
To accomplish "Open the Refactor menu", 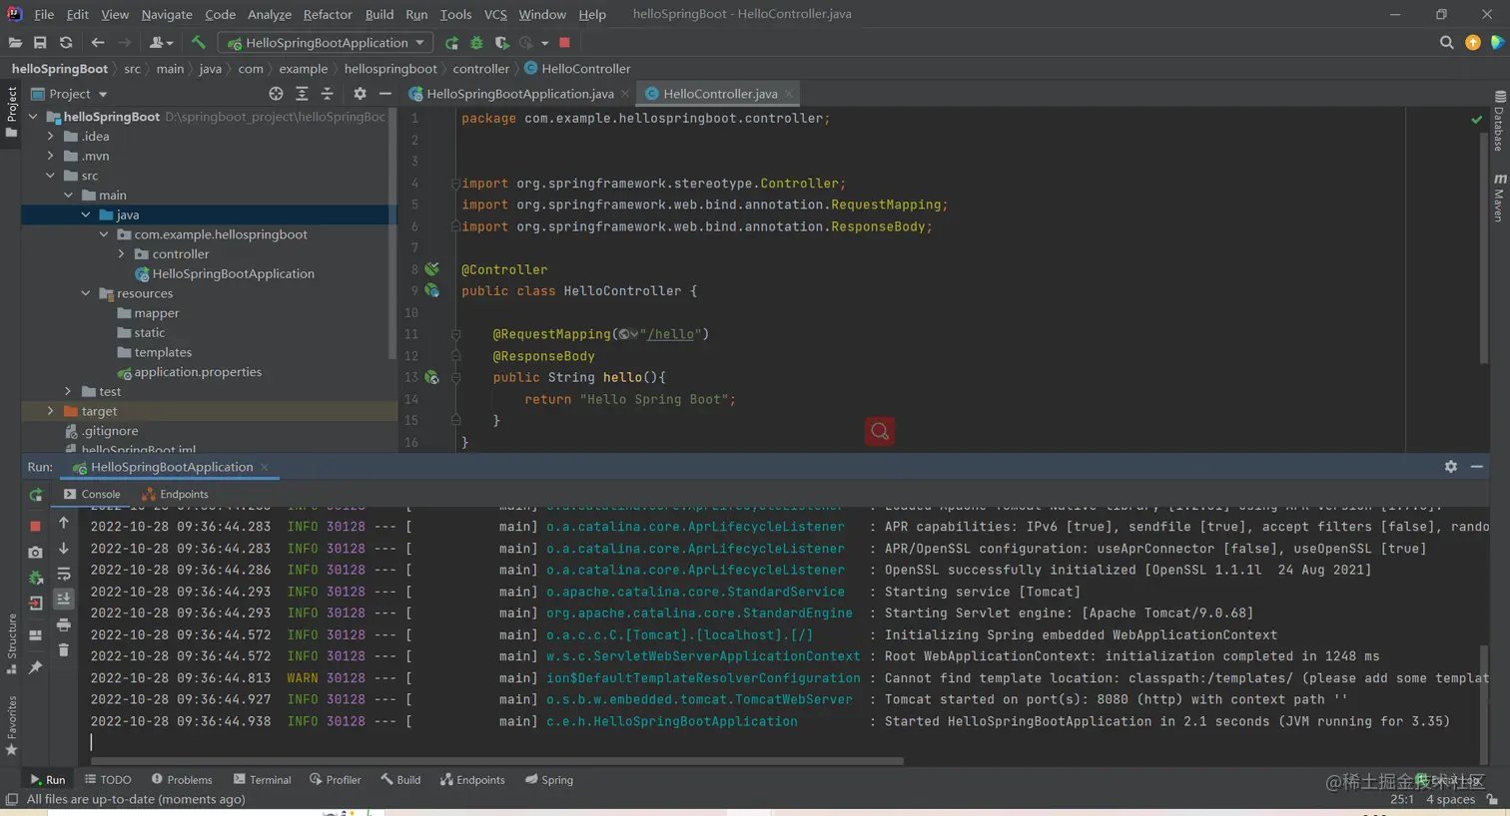I will pos(327,14).
